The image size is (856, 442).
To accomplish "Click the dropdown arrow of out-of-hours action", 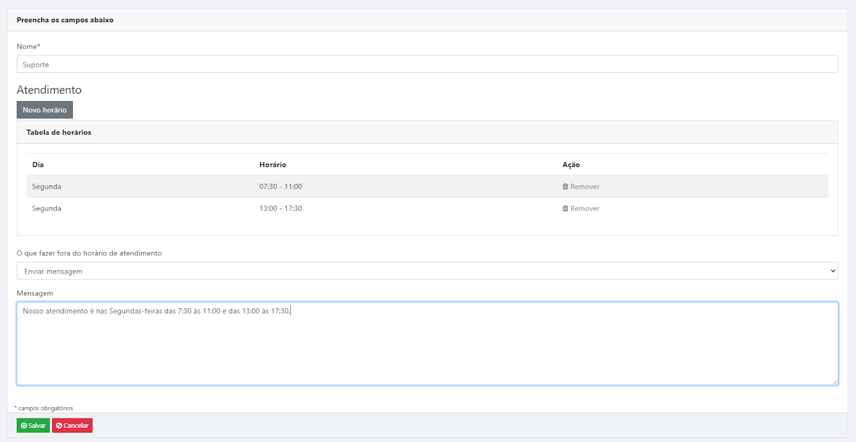I will 832,271.
